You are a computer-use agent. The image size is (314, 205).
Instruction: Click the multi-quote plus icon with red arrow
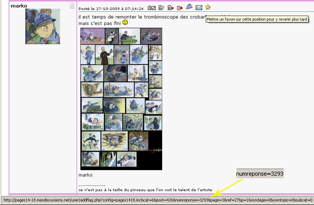click(180, 8)
